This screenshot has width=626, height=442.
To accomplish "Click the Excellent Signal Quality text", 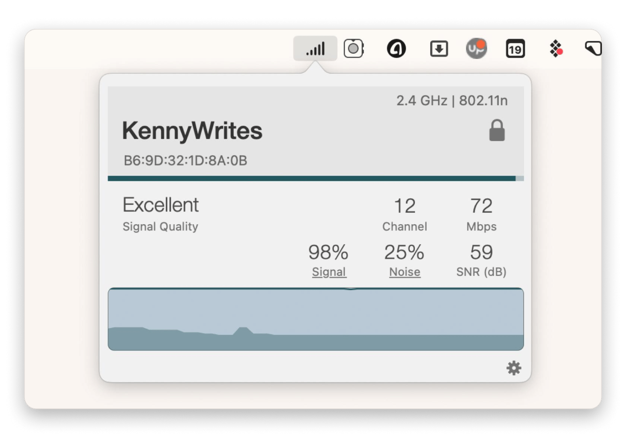I will (161, 214).
